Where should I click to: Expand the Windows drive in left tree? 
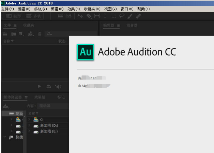pyautogui.click(x=11, y=119)
